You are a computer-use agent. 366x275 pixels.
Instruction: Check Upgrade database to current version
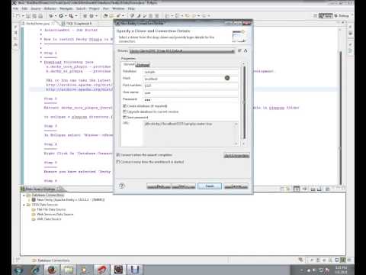125,112
